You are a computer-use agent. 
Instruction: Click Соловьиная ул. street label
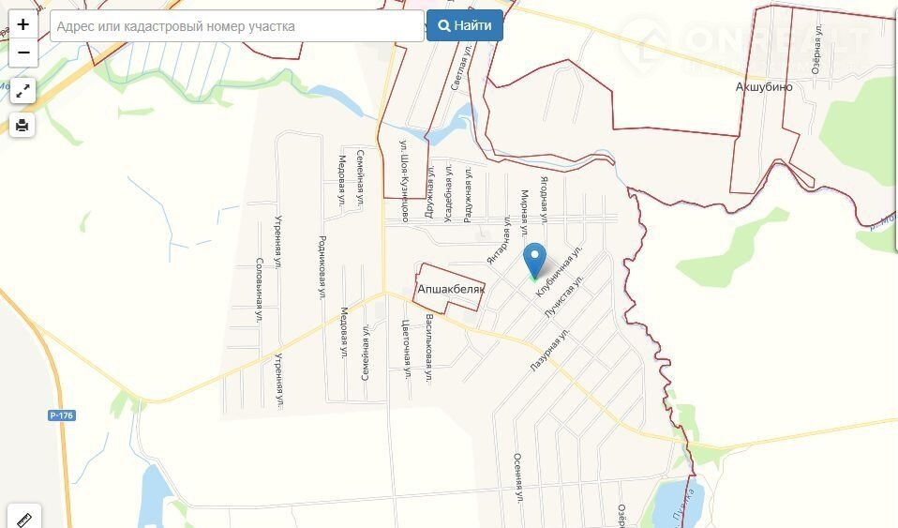click(x=260, y=290)
